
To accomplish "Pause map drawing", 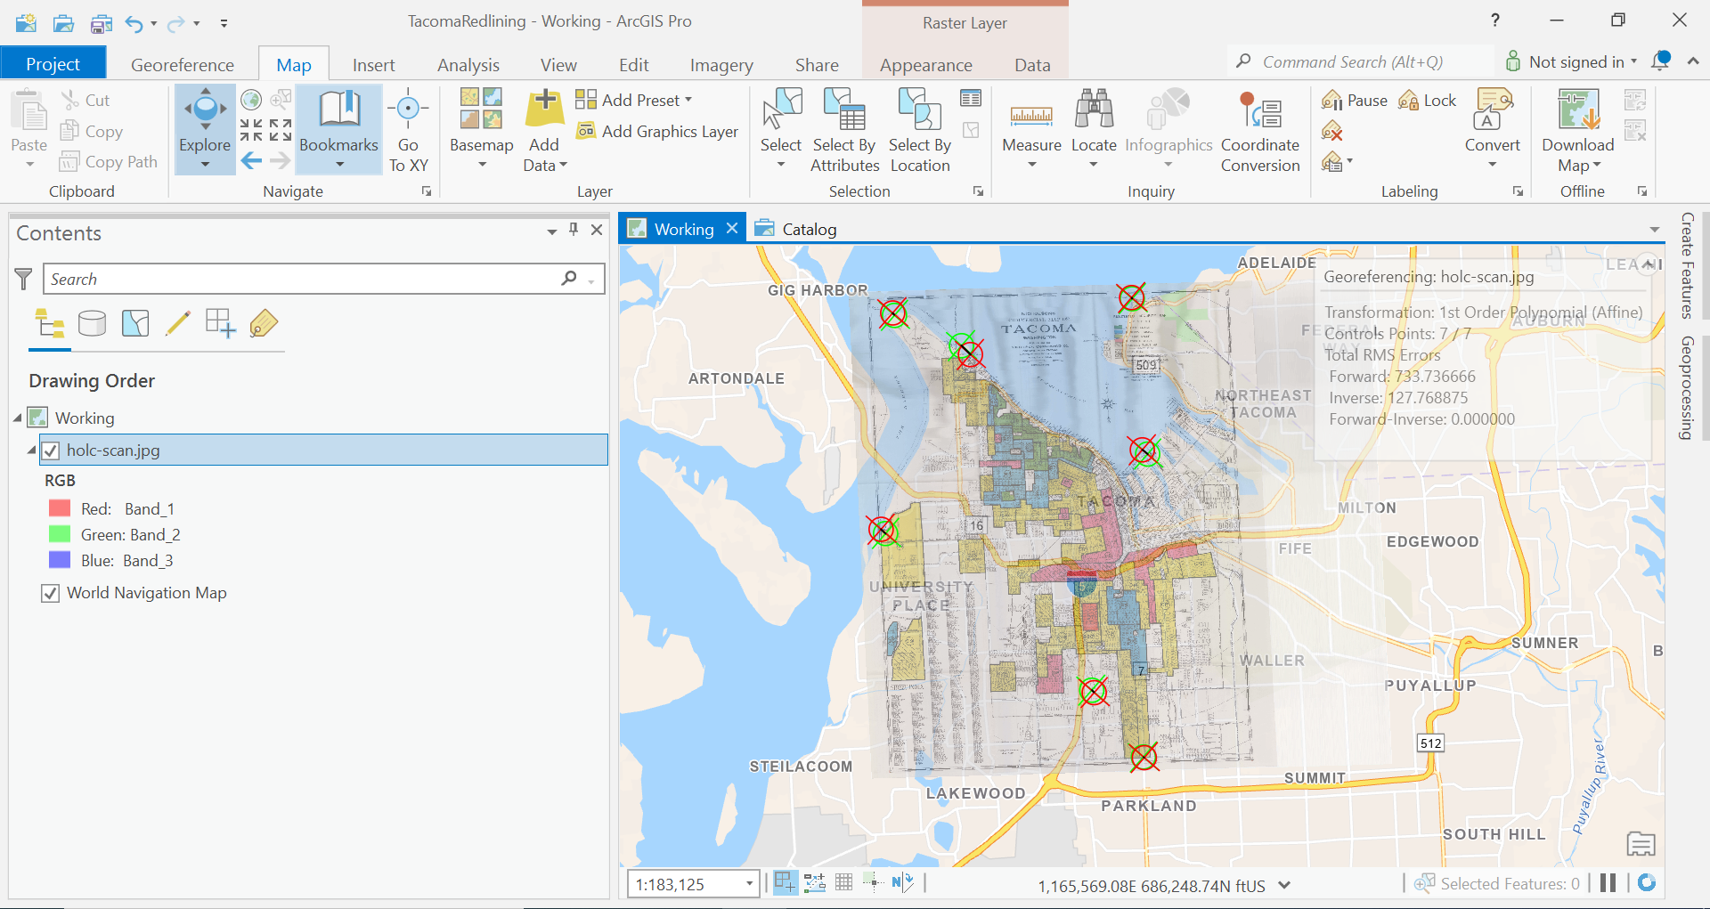I will coord(1608,882).
